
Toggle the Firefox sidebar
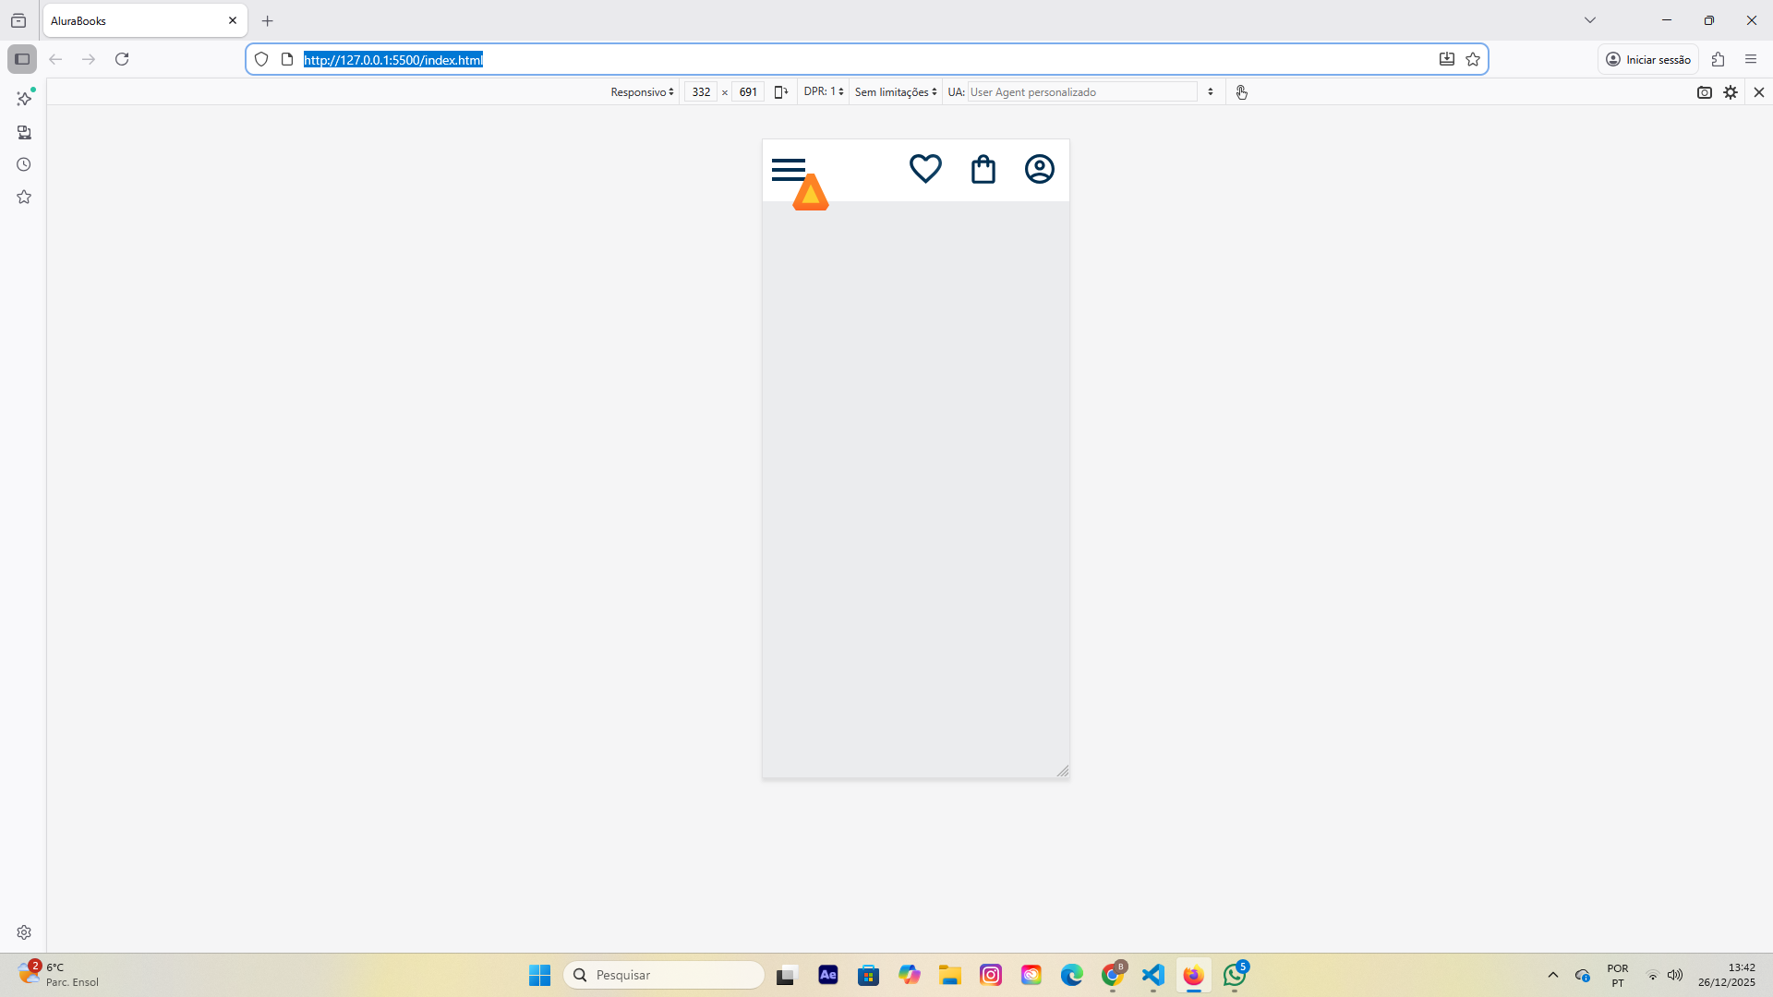click(22, 59)
